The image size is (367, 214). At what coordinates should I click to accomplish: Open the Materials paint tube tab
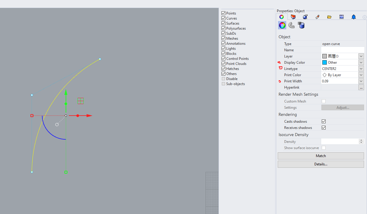(317, 17)
